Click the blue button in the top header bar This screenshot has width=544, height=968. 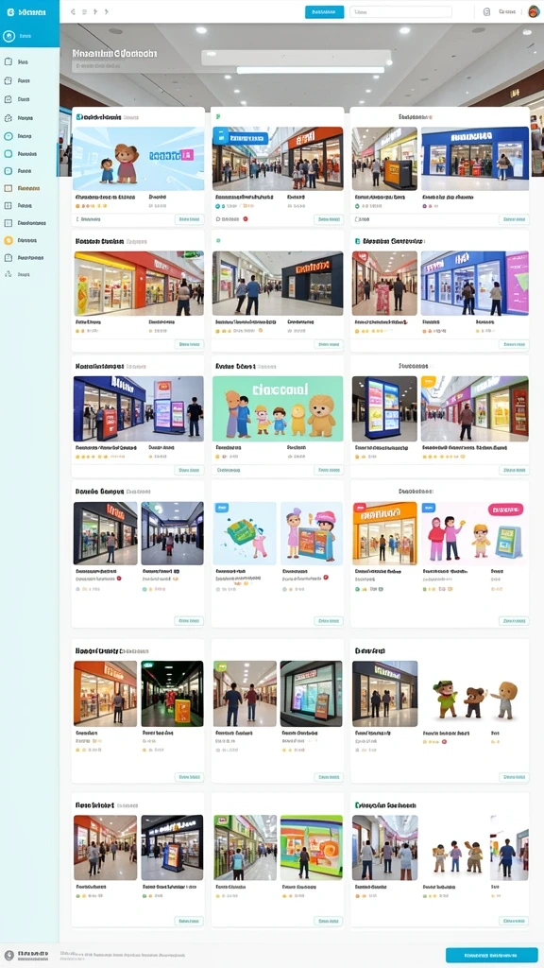tap(325, 11)
